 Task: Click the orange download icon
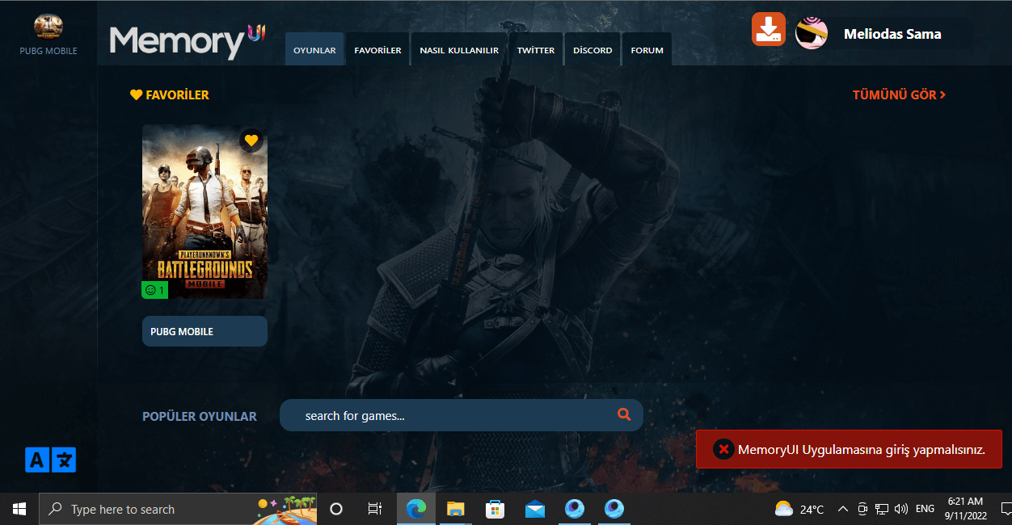pyautogui.click(x=768, y=29)
